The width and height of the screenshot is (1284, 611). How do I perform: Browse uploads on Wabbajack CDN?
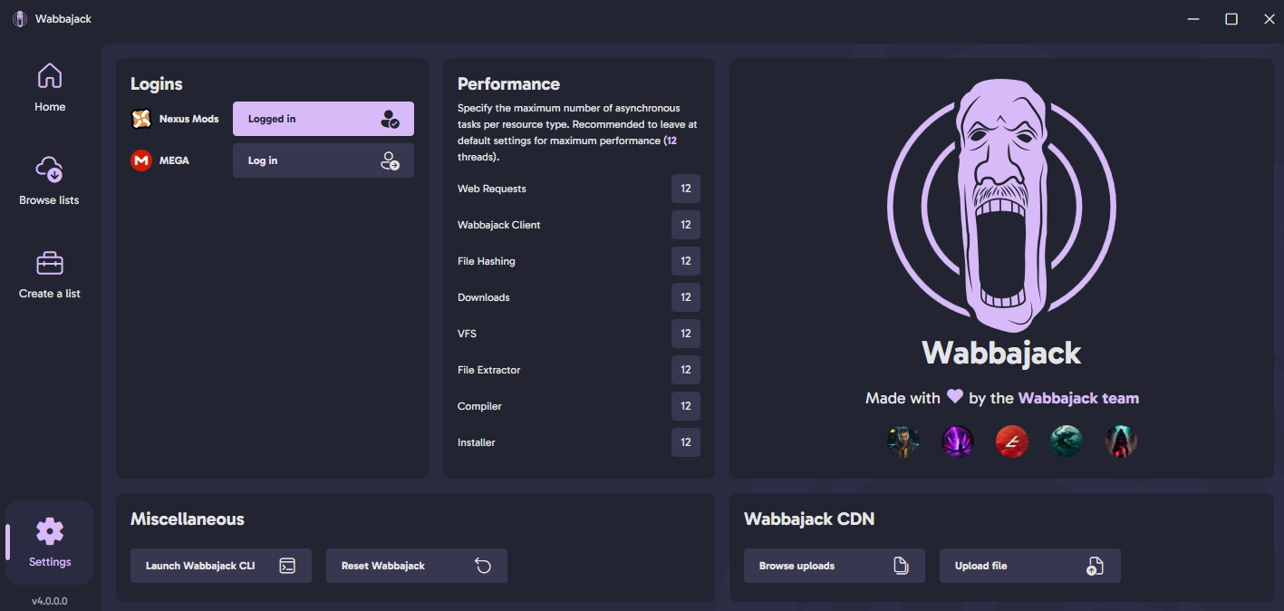[835, 566]
